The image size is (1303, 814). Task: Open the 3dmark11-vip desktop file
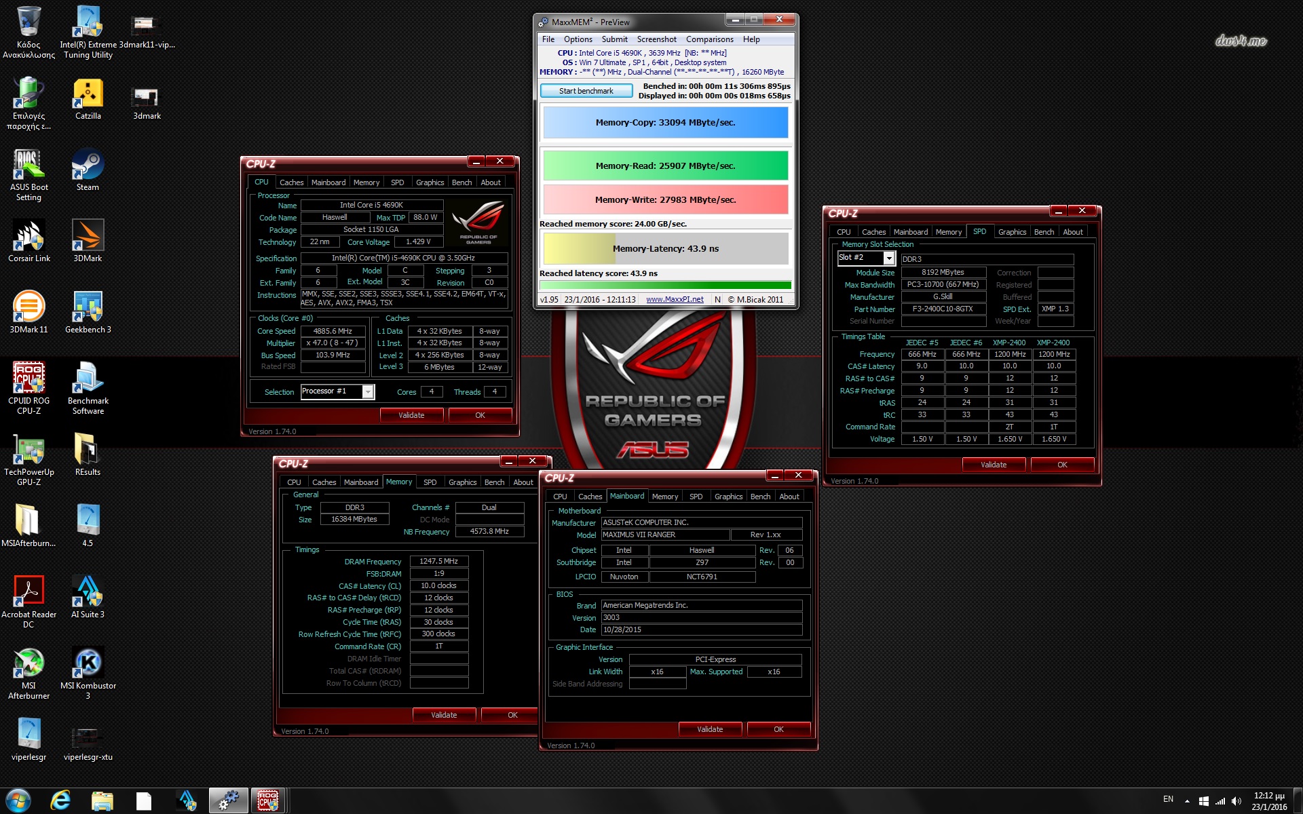[x=147, y=32]
